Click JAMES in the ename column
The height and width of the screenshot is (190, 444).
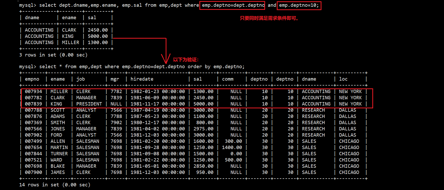[x=58, y=172]
